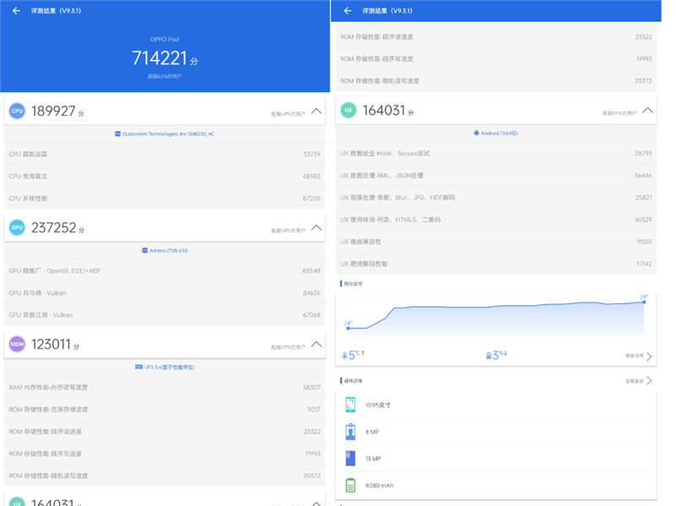The image size is (676, 506).
Task: Select the CPU 多核性能 row
Action: [165, 199]
